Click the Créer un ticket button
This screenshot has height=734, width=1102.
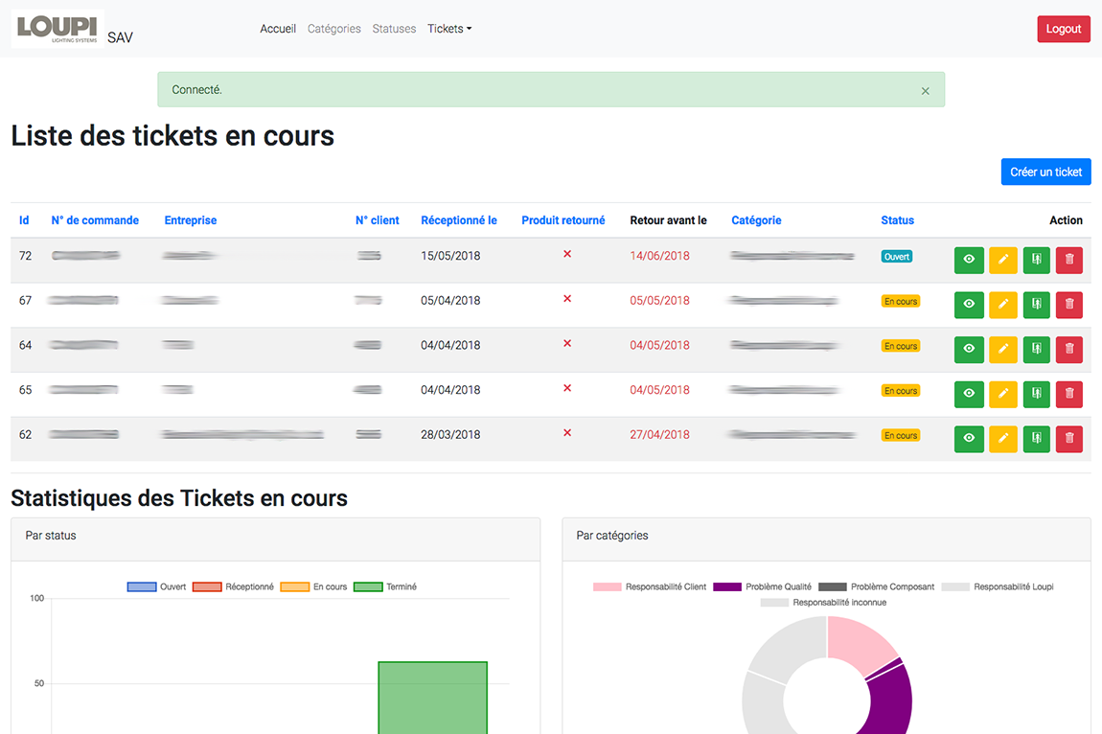(x=1045, y=172)
